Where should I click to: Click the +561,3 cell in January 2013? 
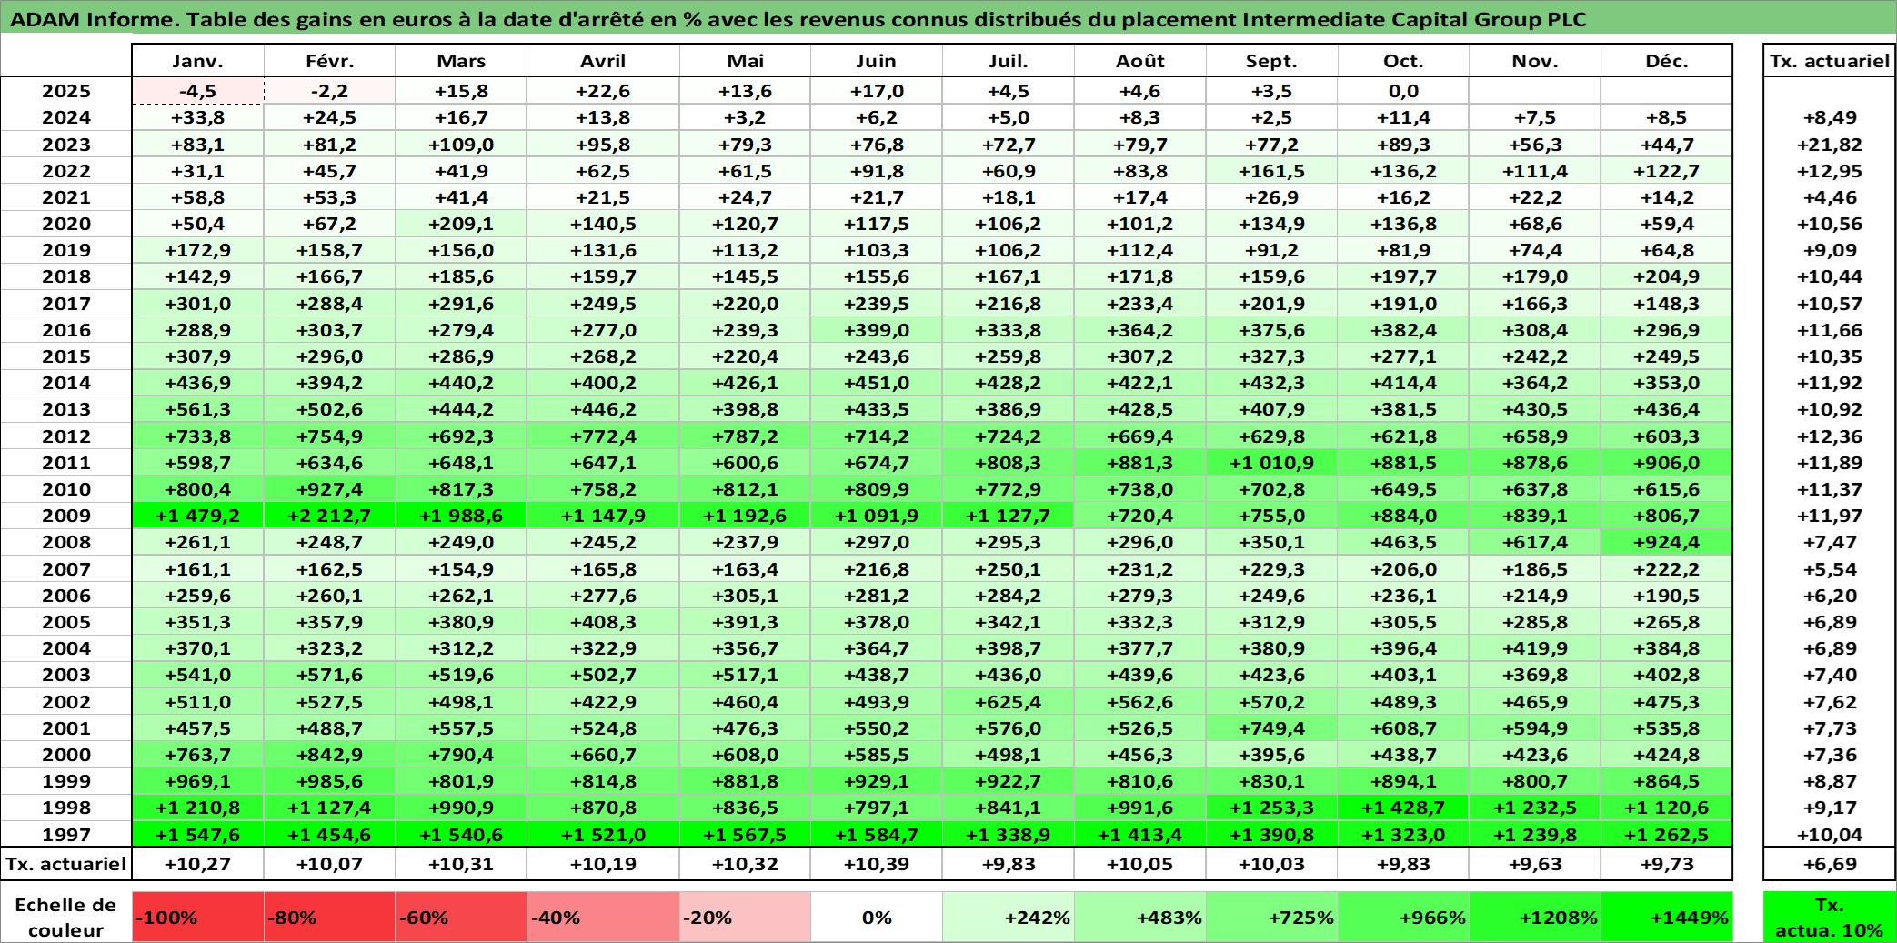pos(197,409)
